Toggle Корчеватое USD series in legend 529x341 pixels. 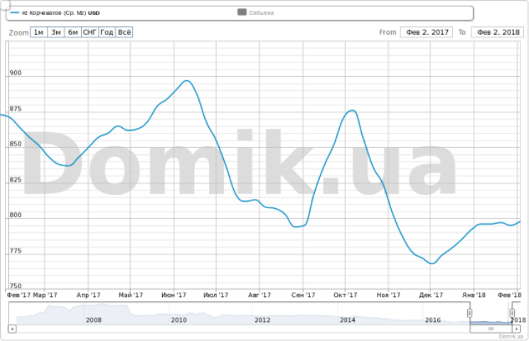click(x=55, y=13)
